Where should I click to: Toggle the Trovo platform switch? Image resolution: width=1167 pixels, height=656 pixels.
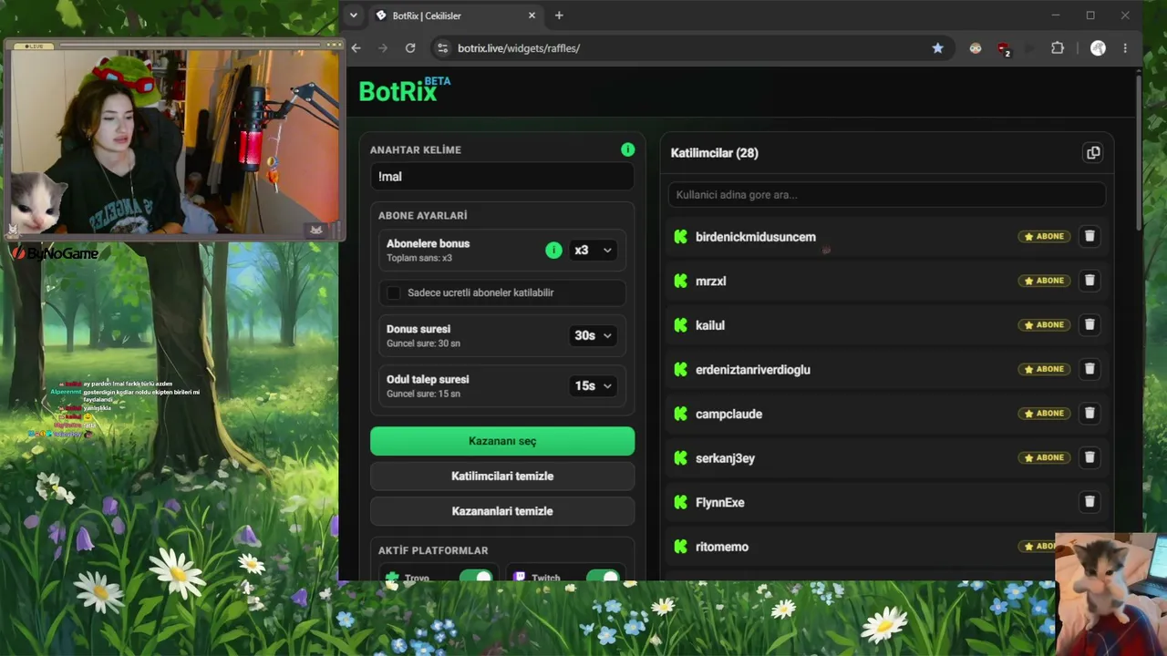475,577
